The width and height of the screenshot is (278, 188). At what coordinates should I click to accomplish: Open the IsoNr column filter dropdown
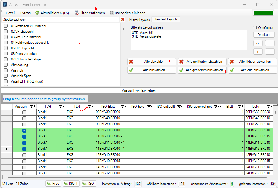[268, 107]
